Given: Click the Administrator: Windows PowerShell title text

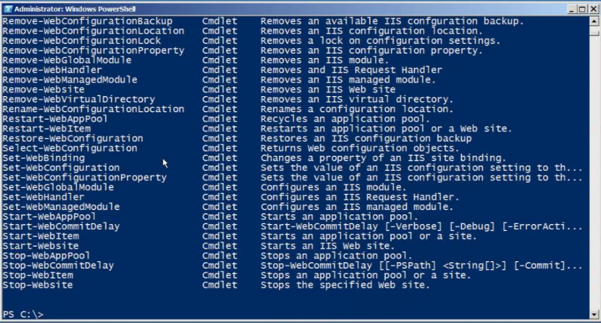Looking at the screenshot, I should pyautogui.click(x=75, y=9).
